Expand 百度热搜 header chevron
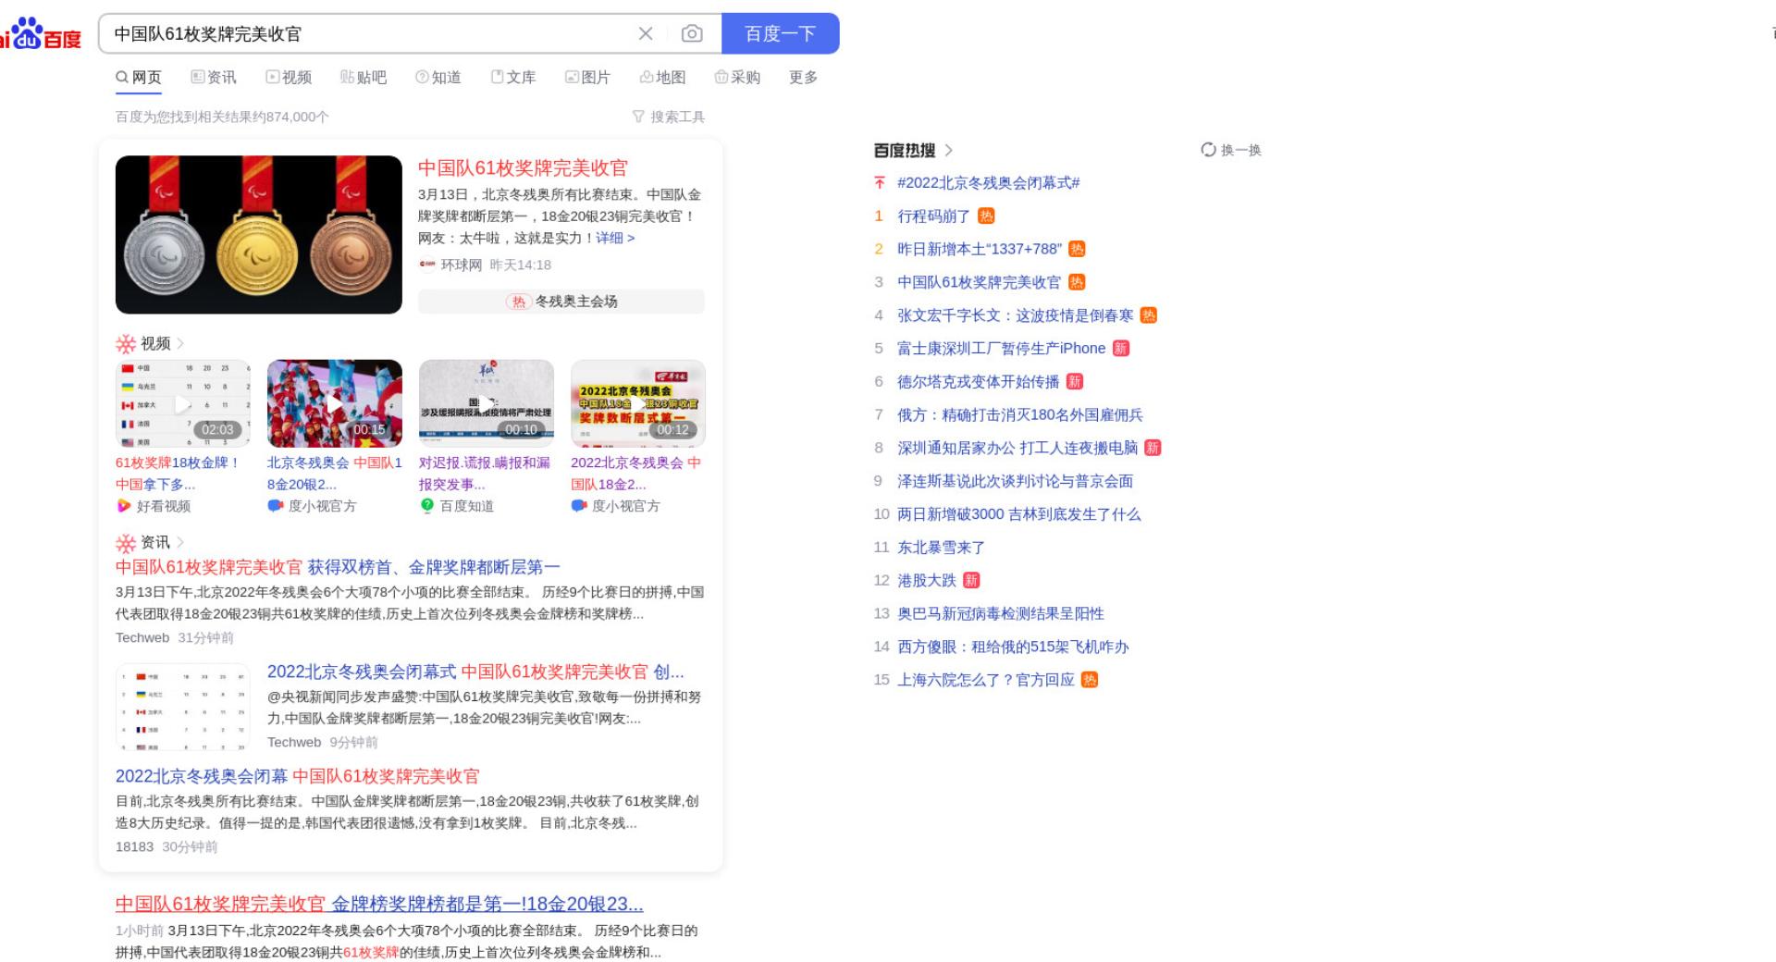1776x962 pixels. pyautogui.click(x=948, y=150)
